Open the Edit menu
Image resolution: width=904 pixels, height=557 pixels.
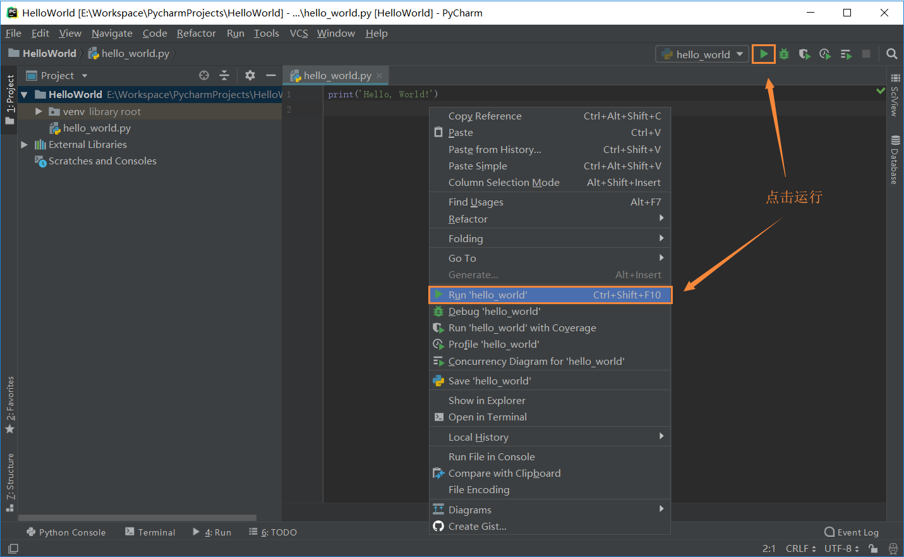click(x=40, y=33)
